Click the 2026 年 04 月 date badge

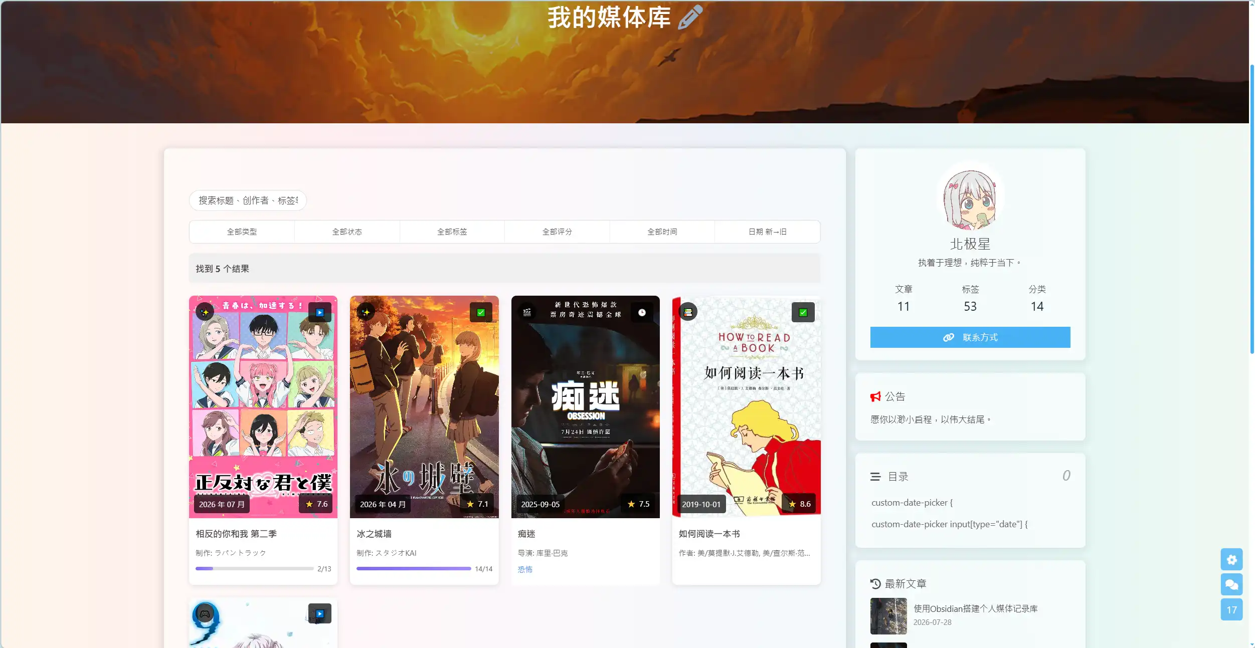coord(383,504)
